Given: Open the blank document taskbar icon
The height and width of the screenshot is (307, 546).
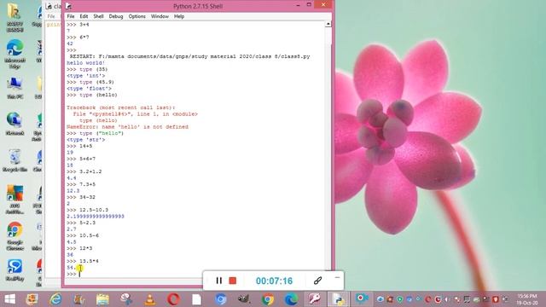Looking at the screenshot, I should (196, 299).
